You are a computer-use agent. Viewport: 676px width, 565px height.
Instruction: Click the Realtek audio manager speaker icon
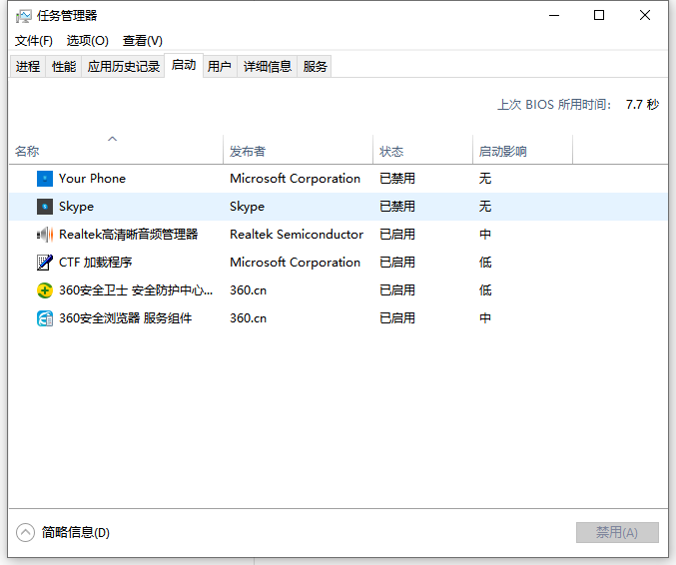45,235
